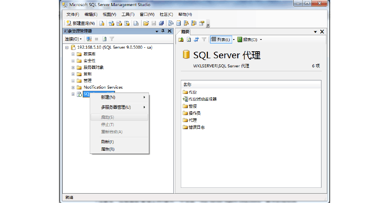This screenshot has width=389, height=203.
Task: Click the Stop square icon in Object Explorer
Action: pyautogui.click(x=97, y=39)
